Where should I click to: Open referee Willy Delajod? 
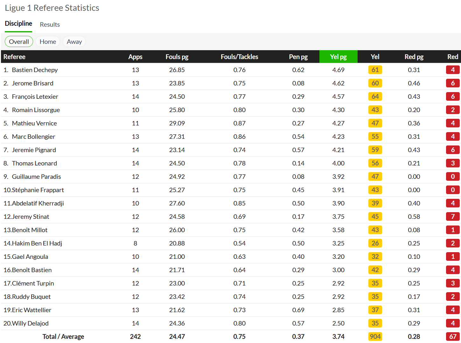pos(30,323)
